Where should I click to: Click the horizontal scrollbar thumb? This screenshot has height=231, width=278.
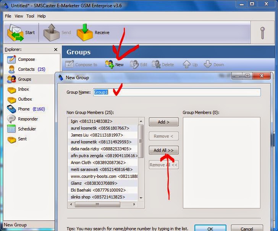[x=97, y=204]
